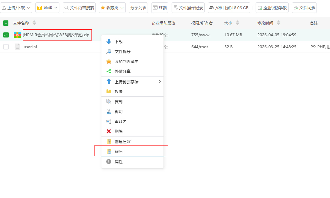Open the favorites (收藏夹) dropdown
This screenshot has height=198, width=330.
pyautogui.click(x=112, y=8)
